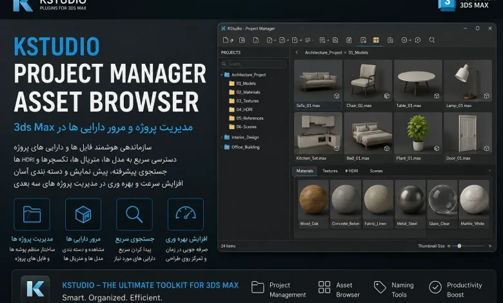Select the 01_Models folder in the tree

(x=242, y=83)
